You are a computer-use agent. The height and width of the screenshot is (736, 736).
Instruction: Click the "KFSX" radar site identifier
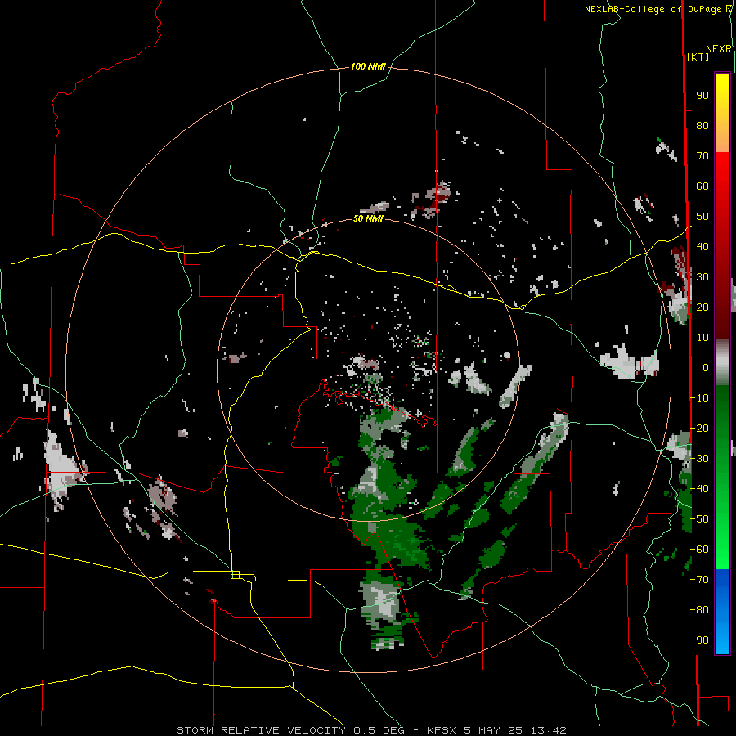[442, 730]
